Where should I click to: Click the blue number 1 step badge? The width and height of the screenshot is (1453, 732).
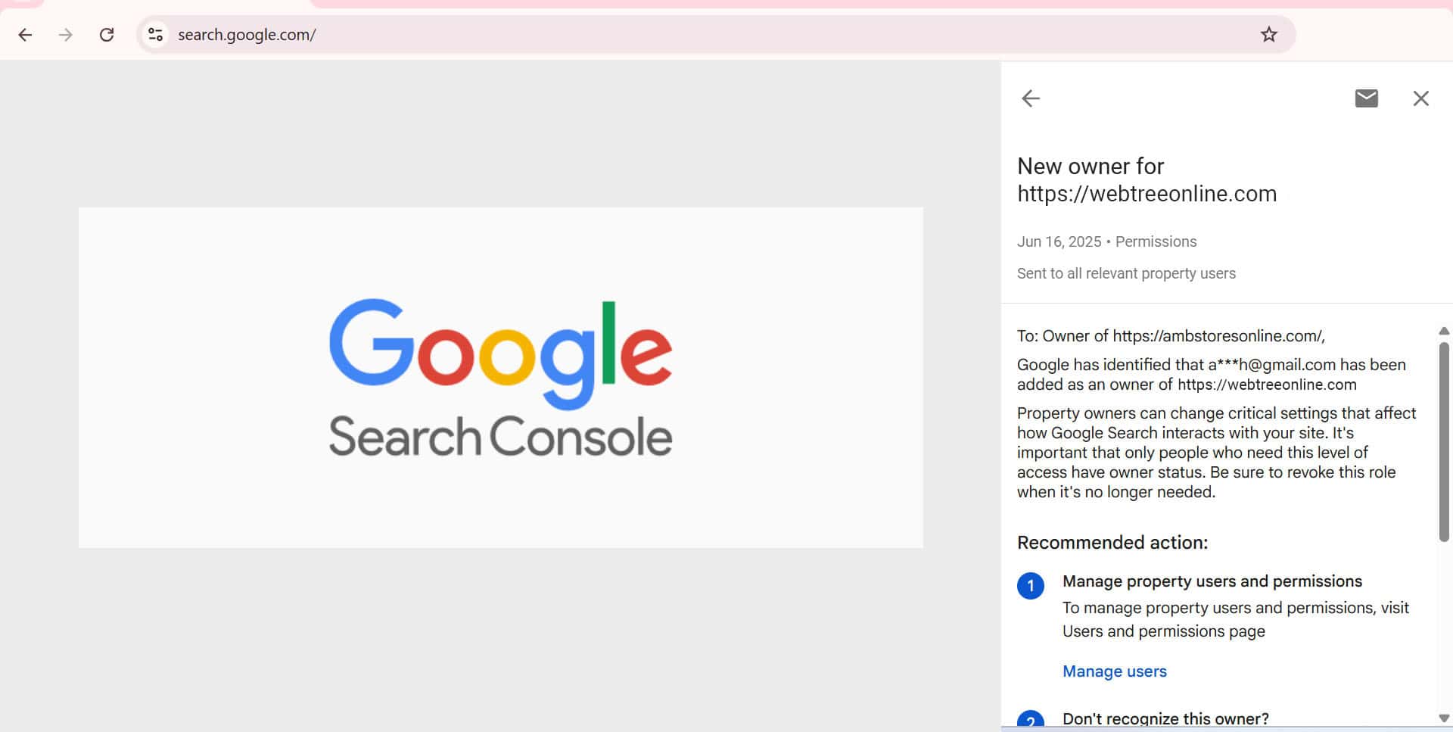pyautogui.click(x=1030, y=586)
